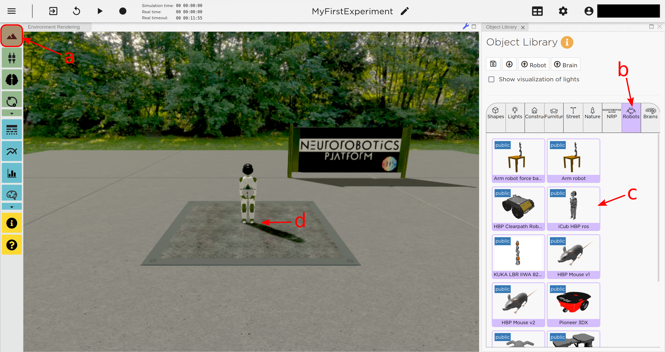Click the user account icon
This screenshot has height=352, width=665.
click(589, 11)
